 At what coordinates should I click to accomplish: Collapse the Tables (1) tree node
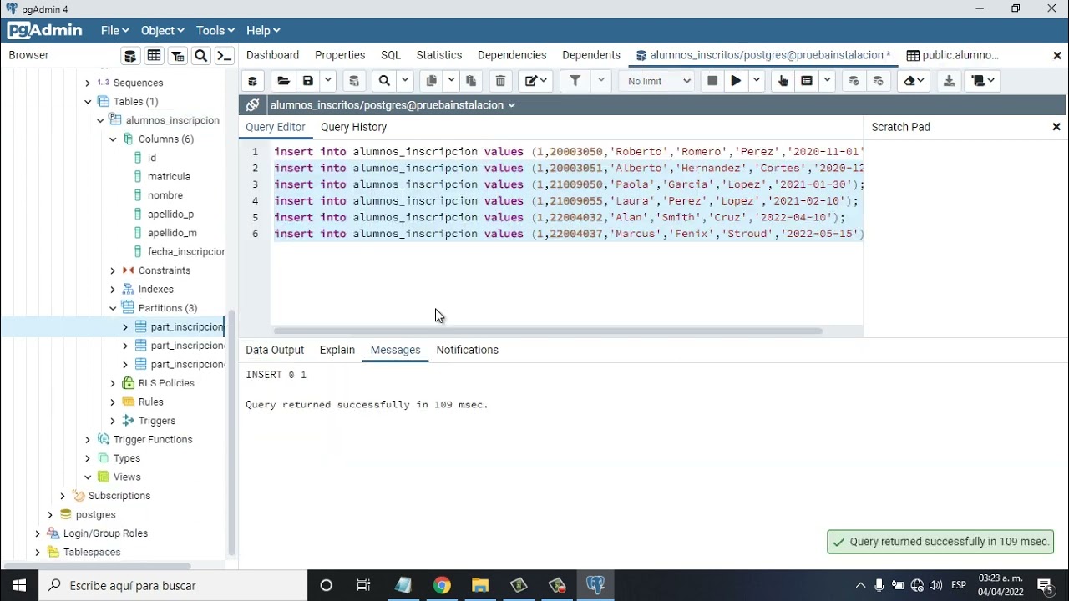click(x=88, y=102)
